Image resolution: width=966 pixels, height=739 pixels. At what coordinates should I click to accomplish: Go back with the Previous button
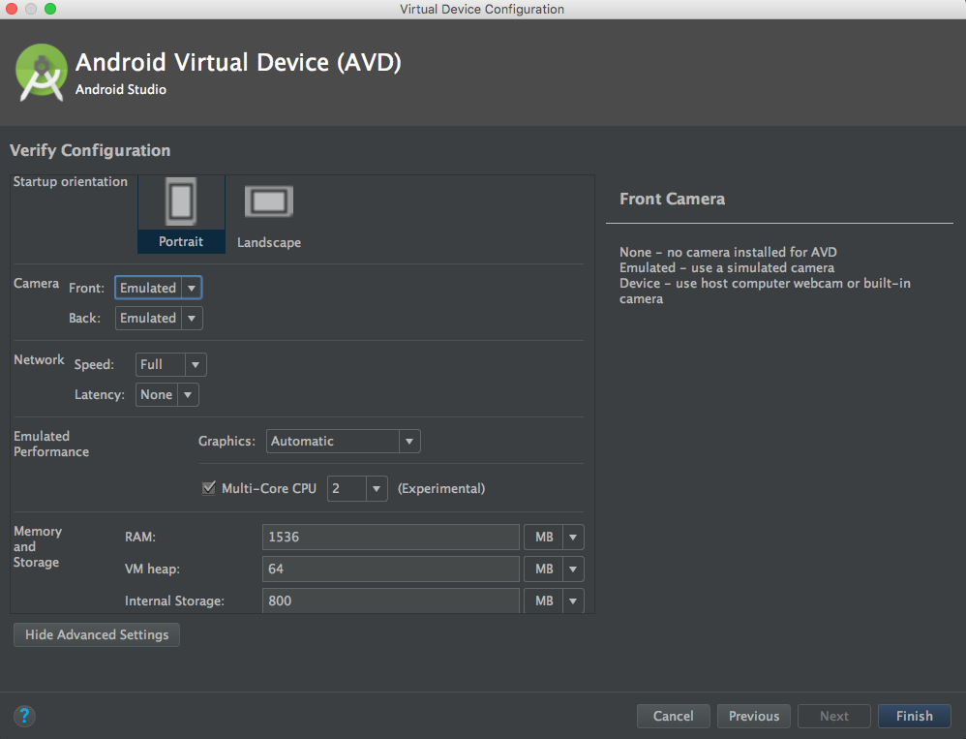coord(754,716)
